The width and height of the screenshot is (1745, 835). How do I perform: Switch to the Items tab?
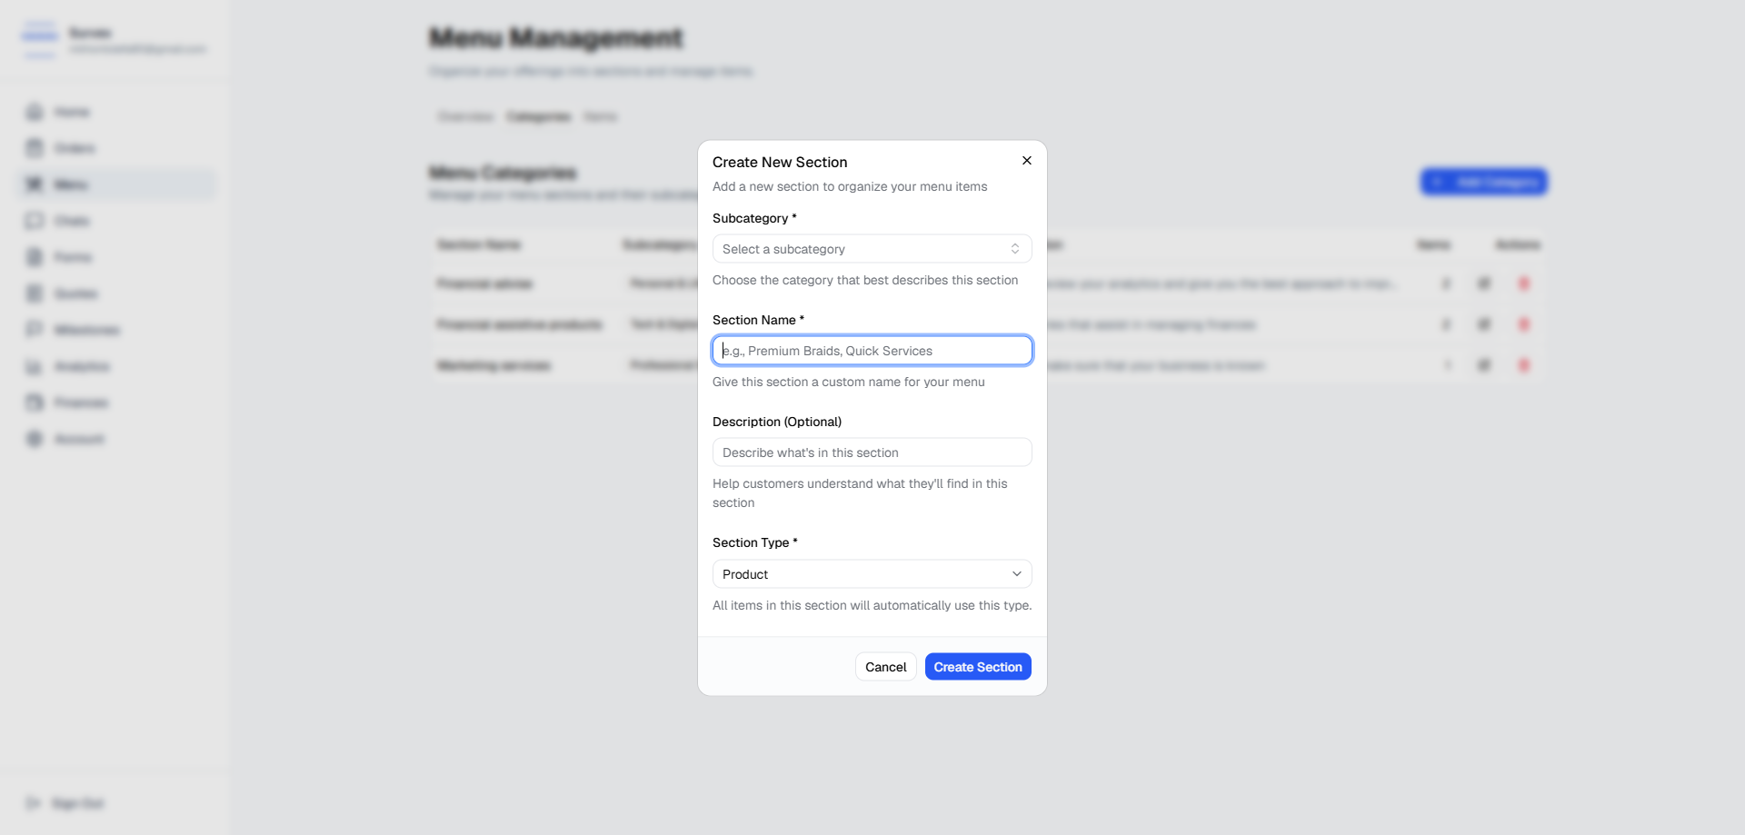coord(600,116)
